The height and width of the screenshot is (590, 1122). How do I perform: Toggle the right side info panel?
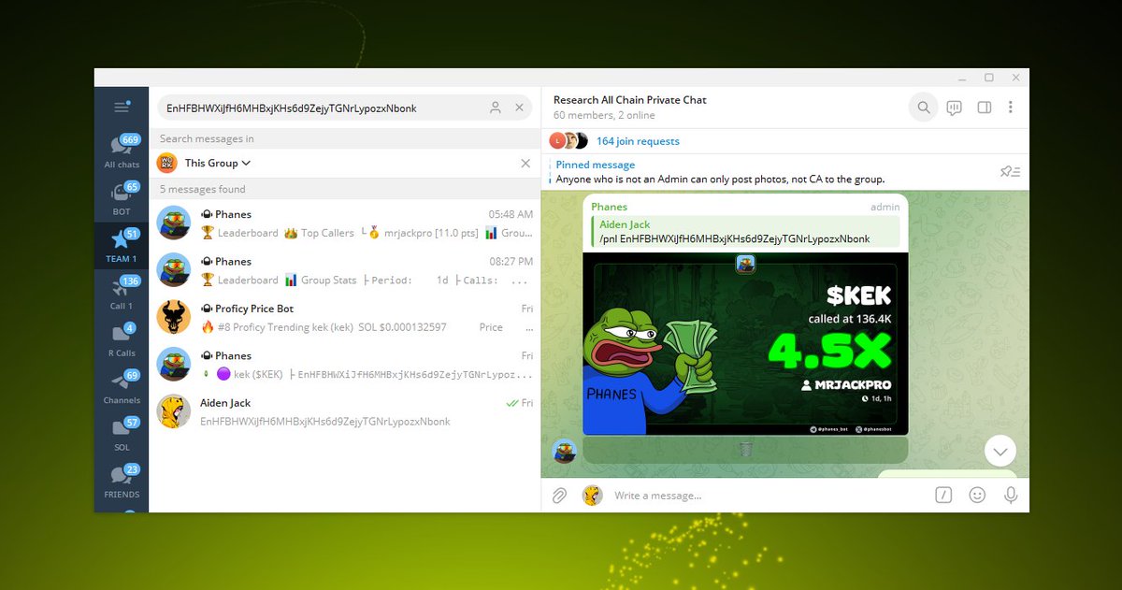click(984, 108)
